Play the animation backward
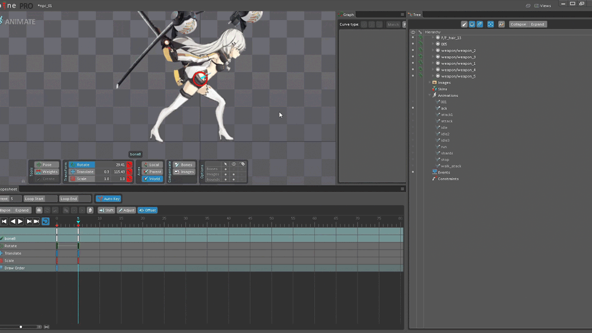The image size is (592, 333). point(13,221)
